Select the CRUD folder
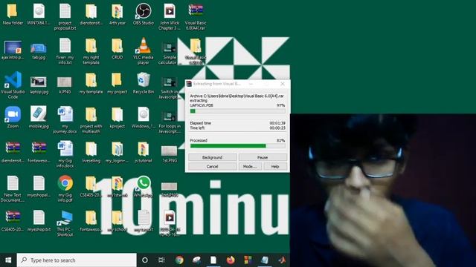The height and width of the screenshot is (267, 476). 118,48
